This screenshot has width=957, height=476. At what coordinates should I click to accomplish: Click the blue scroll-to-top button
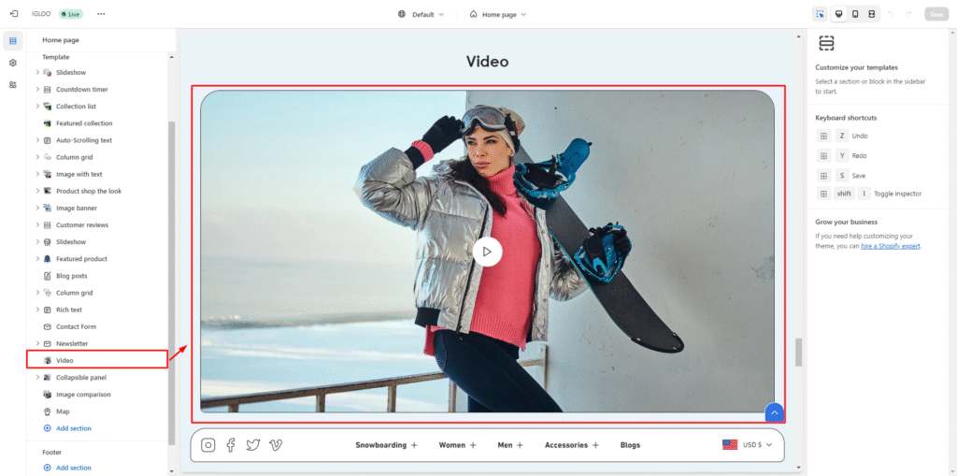(773, 412)
